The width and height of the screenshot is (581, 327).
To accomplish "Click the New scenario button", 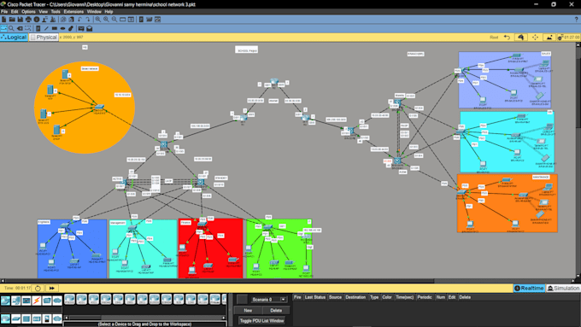I will click(248, 310).
